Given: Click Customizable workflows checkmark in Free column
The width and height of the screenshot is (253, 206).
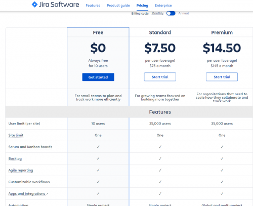Looking at the screenshot, I should tap(98, 182).
